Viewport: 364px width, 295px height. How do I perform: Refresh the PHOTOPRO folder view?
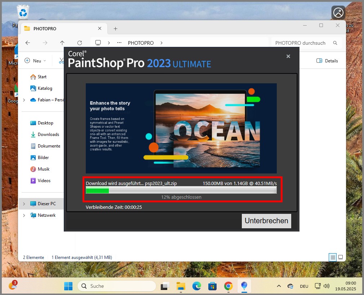pyautogui.click(x=80, y=43)
